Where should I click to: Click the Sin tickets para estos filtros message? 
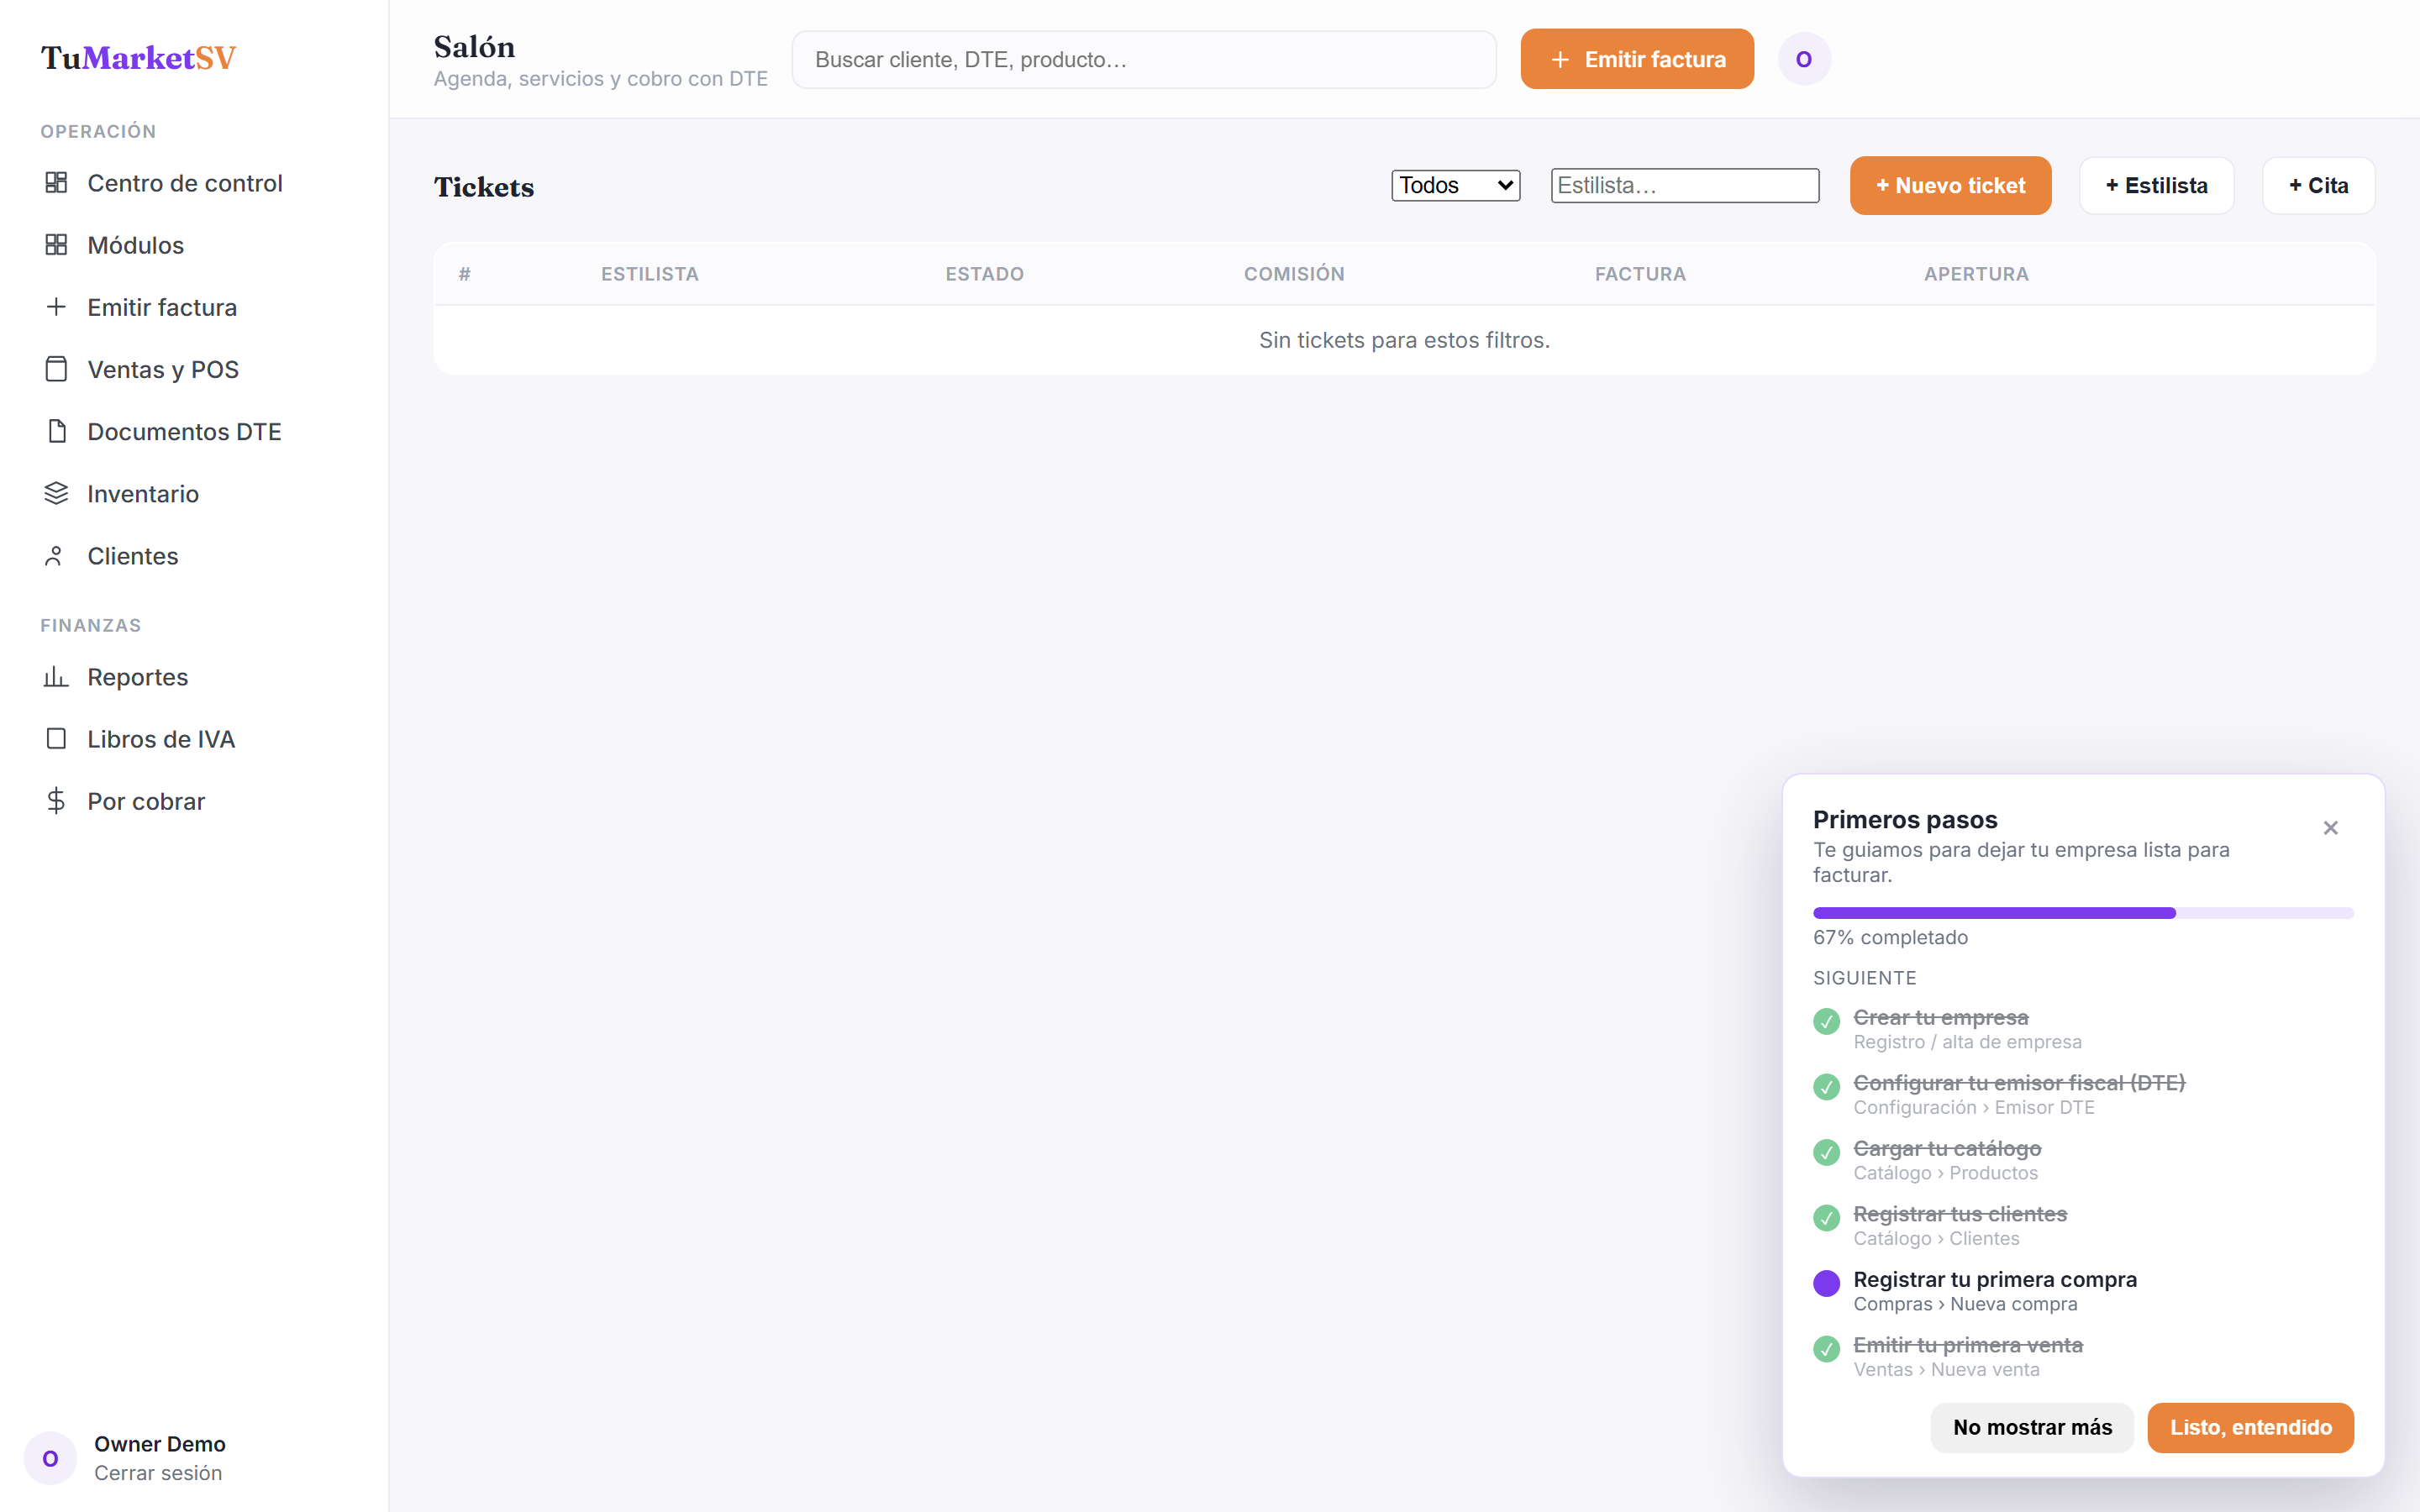click(x=1404, y=340)
